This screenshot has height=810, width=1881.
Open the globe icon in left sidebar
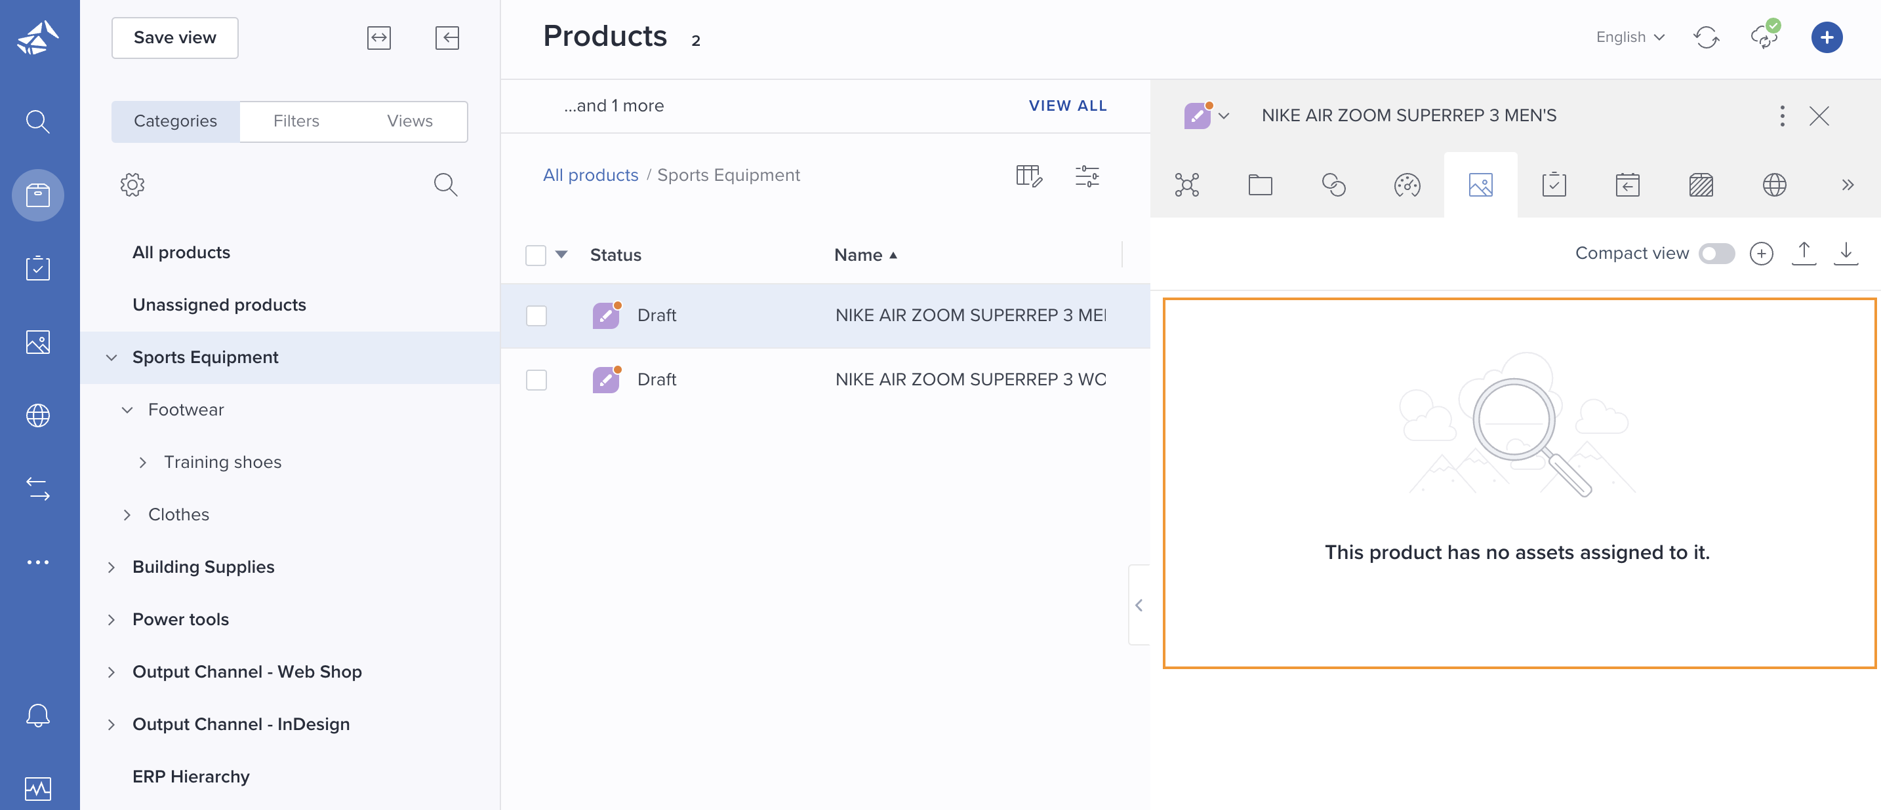click(38, 415)
